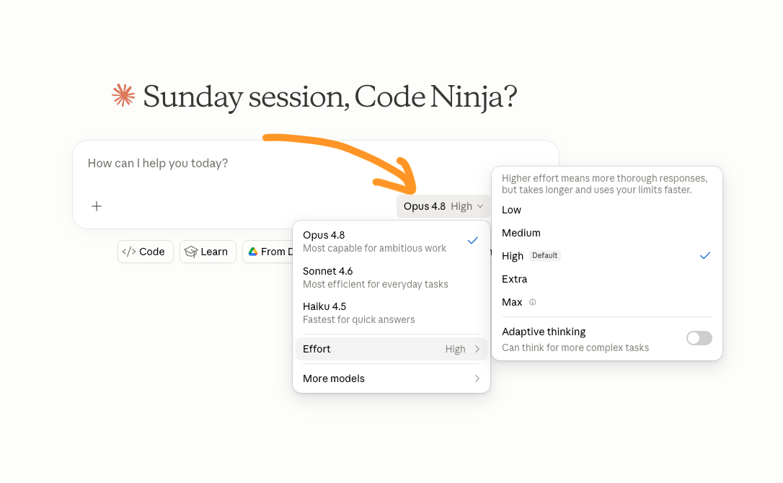The image size is (783, 483).
Task: Click the orange Claude starburst logo
Action: pyautogui.click(x=123, y=95)
